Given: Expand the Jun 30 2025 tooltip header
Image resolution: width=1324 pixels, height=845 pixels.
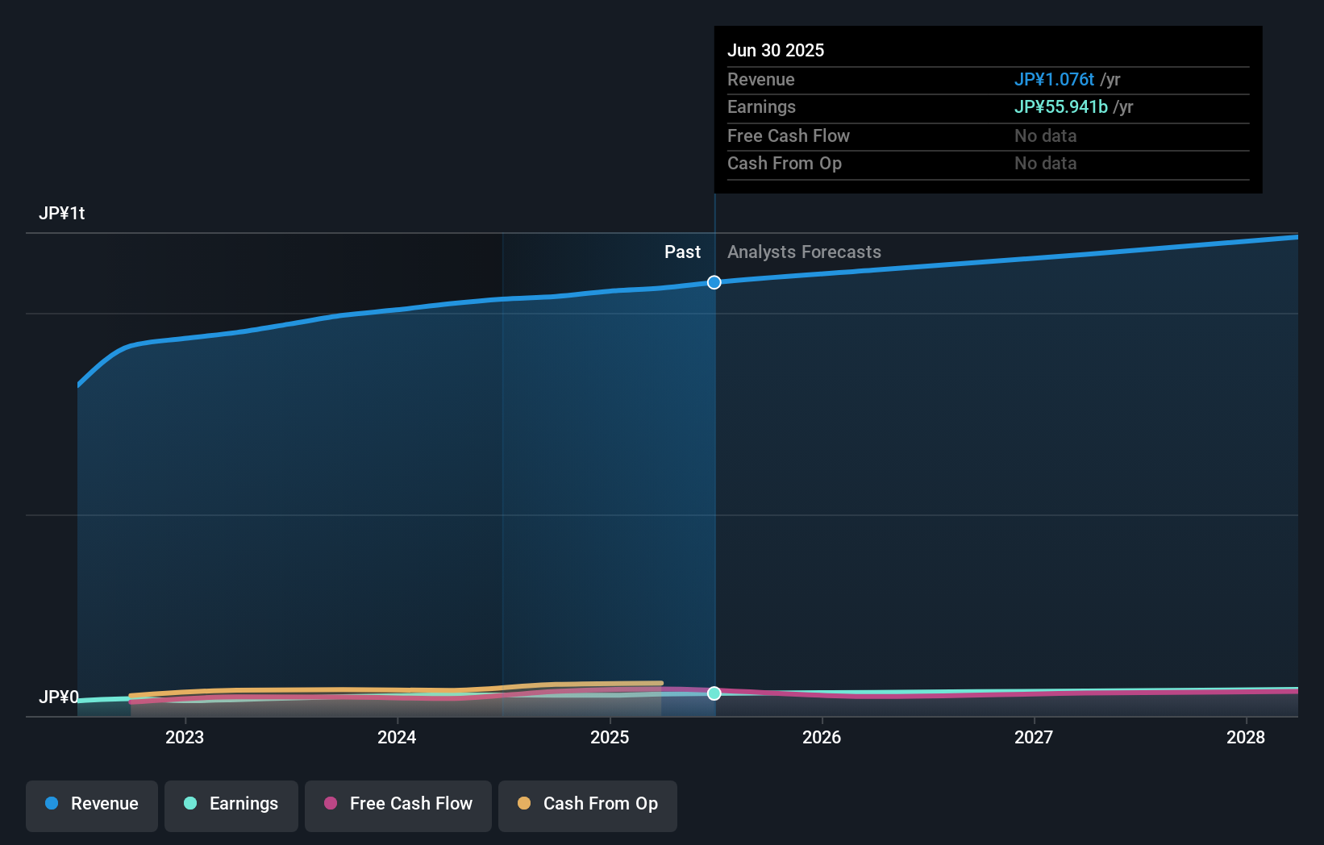Looking at the screenshot, I should tap(776, 49).
